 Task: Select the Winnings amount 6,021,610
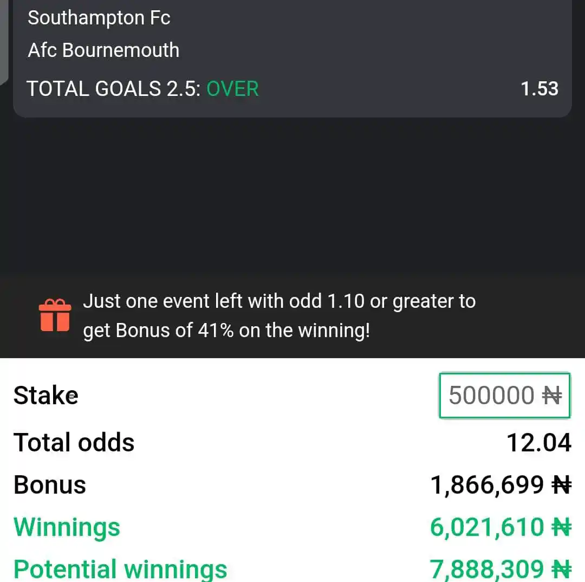pyautogui.click(x=487, y=527)
